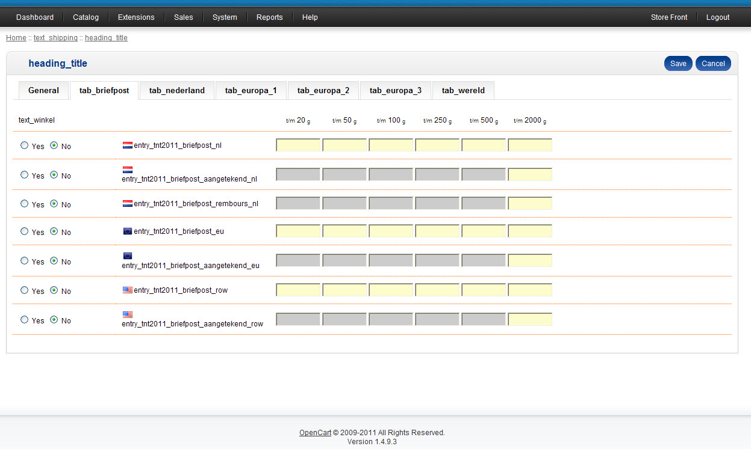This screenshot has width=751, height=449.
Task: Select No for entry_tnt2011_briefpost_aangetekend_nl
Action: point(54,174)
